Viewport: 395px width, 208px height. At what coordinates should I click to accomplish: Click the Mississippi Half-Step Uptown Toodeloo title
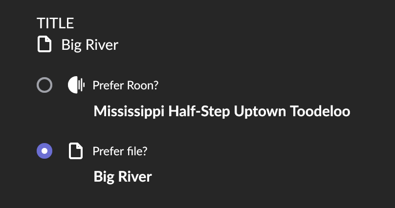(x=221, y=111)
